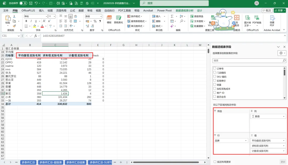Click the Find magnifier icon in editing group
288x165 pixels.
pyautogui.click(x=182, y=21)
